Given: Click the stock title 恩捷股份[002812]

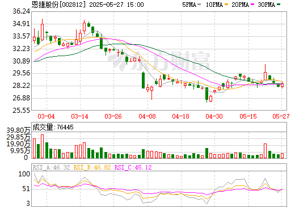Looking at the screenshot, I should coord(58,5).
